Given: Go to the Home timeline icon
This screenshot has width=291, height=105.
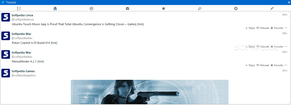Looking at the screenshot, I should pyautogui.click(x=55, y=8).
